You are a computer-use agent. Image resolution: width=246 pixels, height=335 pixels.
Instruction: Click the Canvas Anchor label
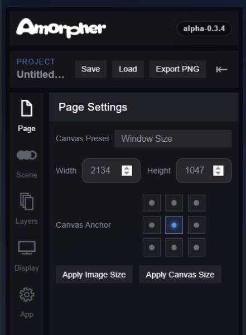(x=84, y=225)
